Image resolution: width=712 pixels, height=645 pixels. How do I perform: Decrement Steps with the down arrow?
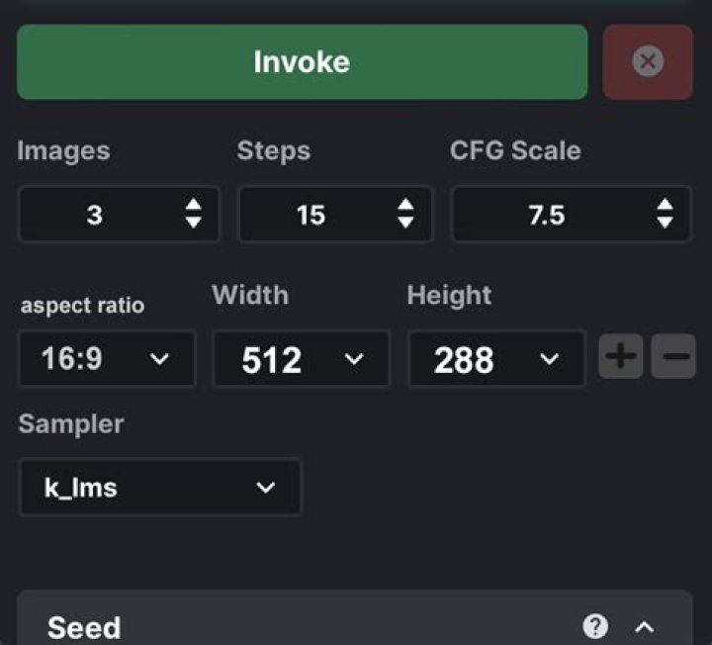[x=405, y=223]
